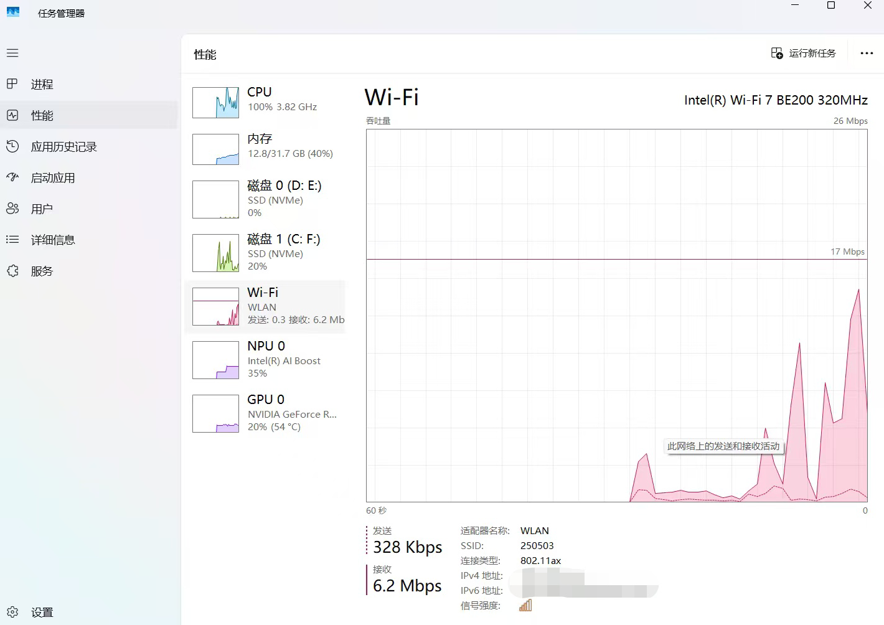Click the WLAN adapter name value

pos(535,531)
